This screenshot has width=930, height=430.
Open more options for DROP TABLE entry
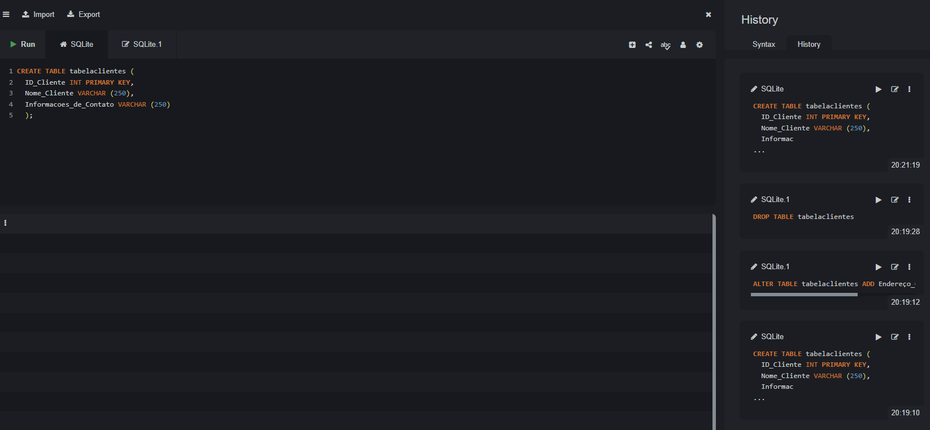(909, 200)
